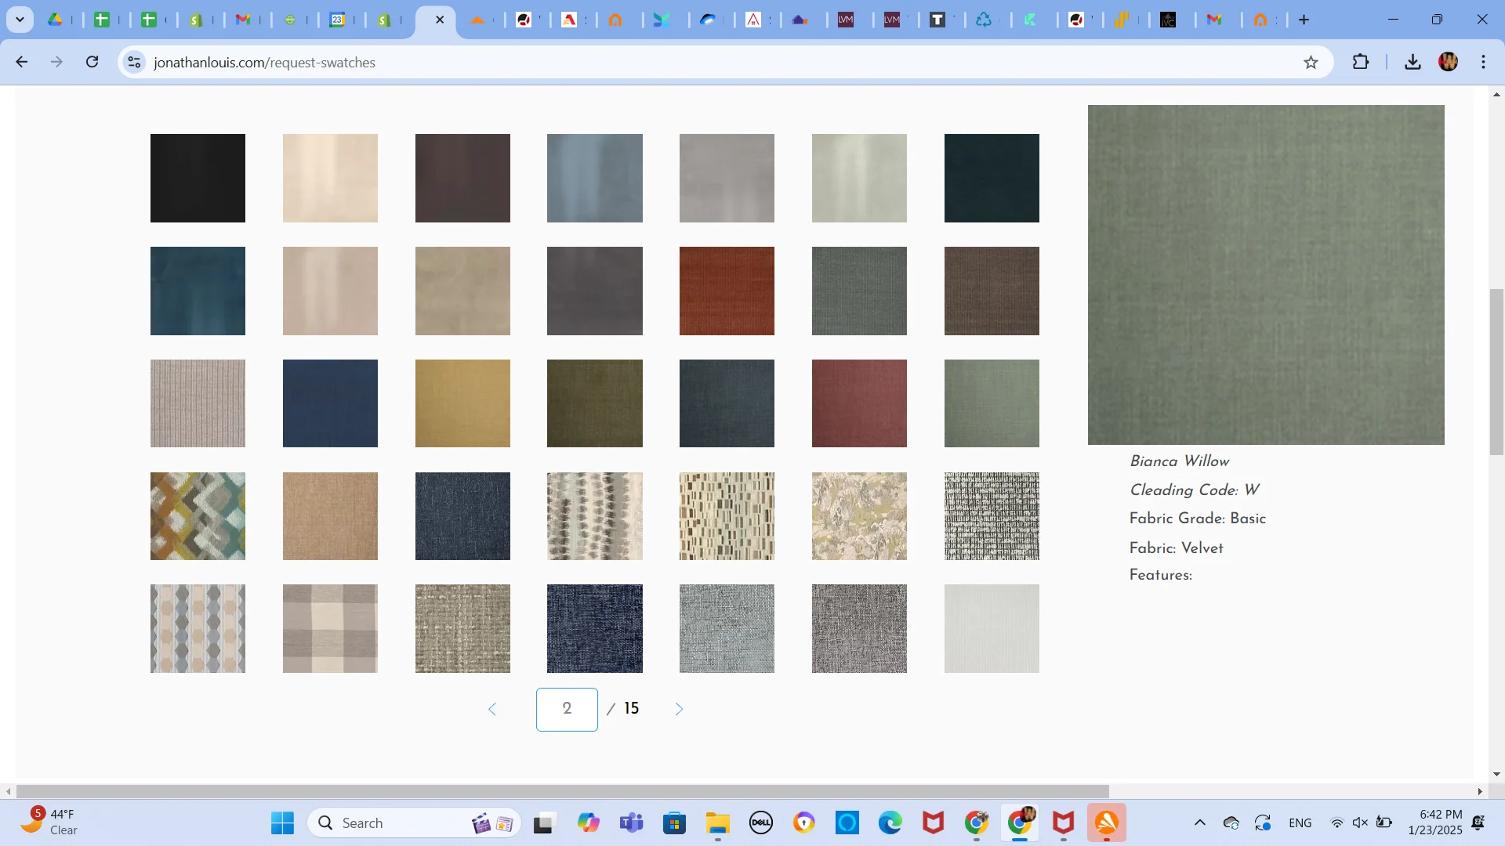This screenshot has width=1505, height=846.
Task: Click the page number input showing 2
Action: tap(566, 709)
